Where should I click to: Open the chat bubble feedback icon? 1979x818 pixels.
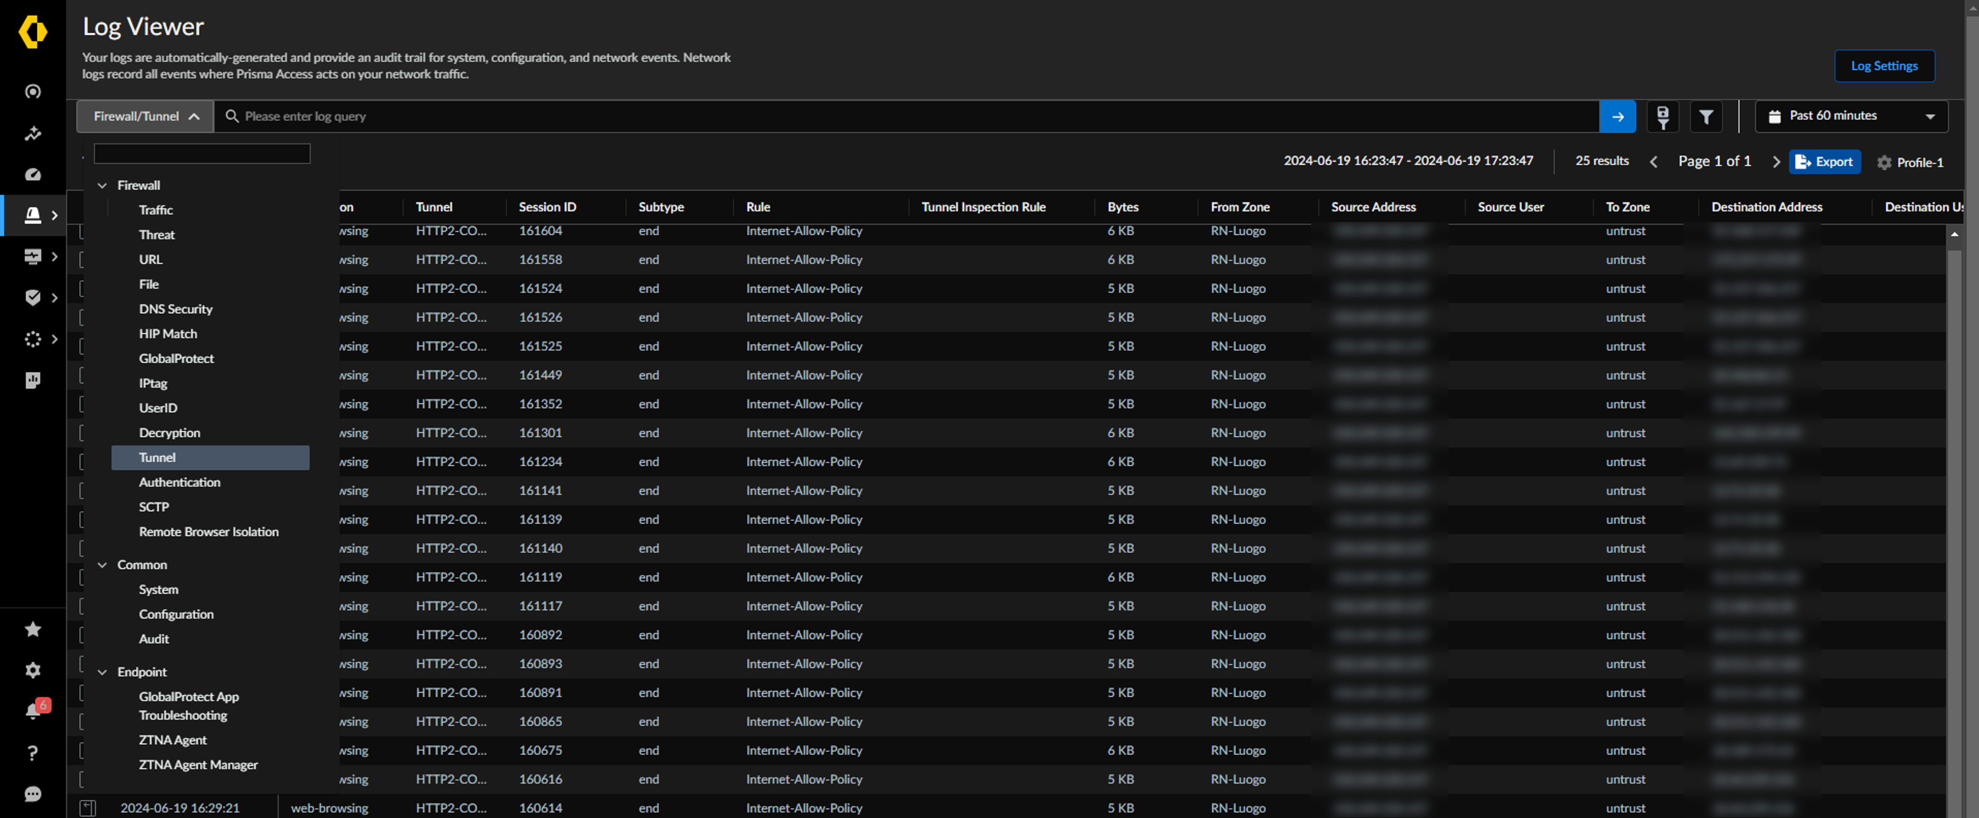[x=32, y=793]
